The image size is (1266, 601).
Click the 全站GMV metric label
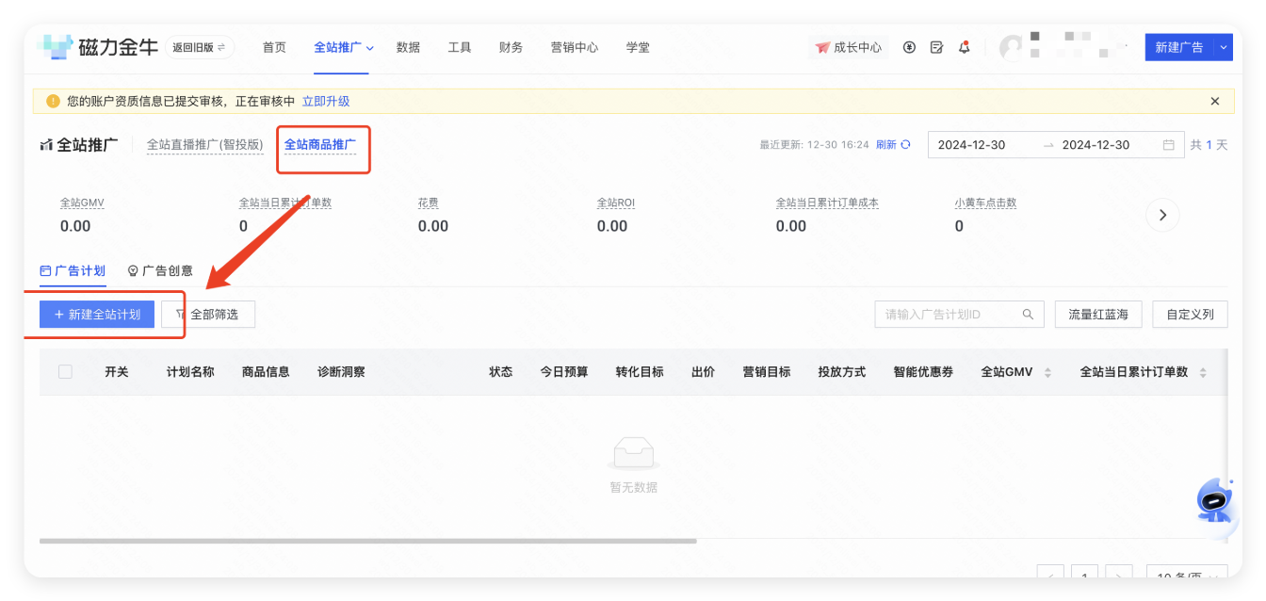click(82, 203)
